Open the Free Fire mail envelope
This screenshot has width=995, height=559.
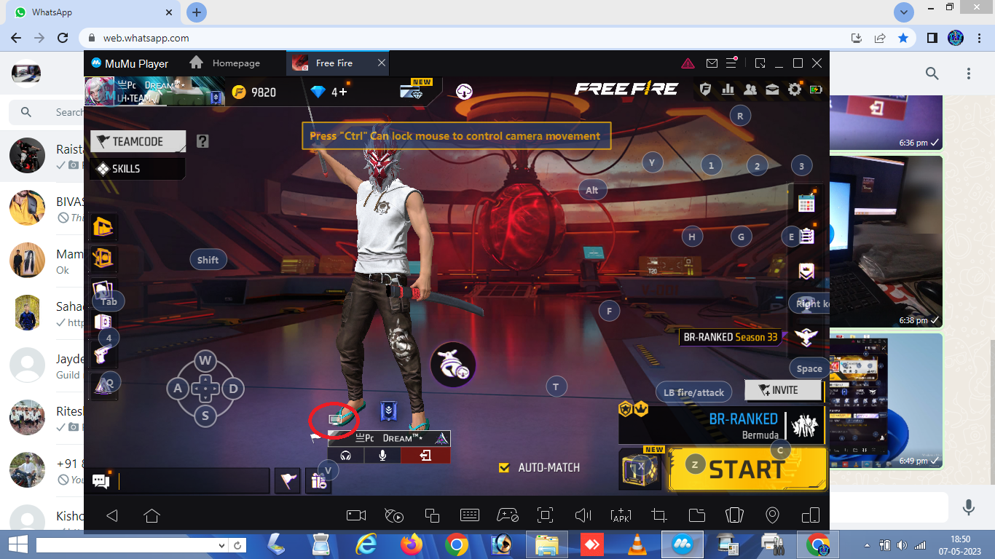pos(772,90)
